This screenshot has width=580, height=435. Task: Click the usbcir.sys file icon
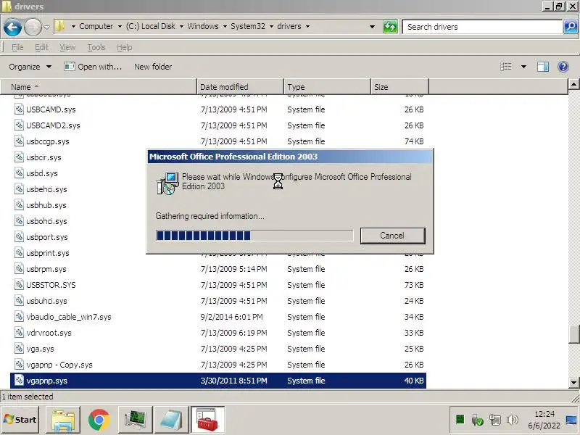pos(20,157)
